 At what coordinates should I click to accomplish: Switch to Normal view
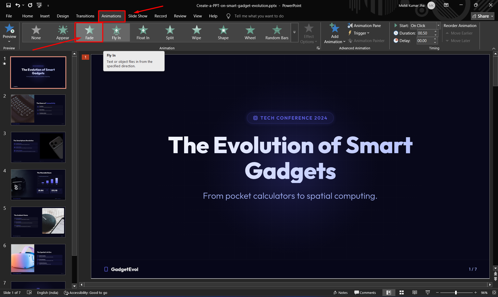click(x=389, y=293)
